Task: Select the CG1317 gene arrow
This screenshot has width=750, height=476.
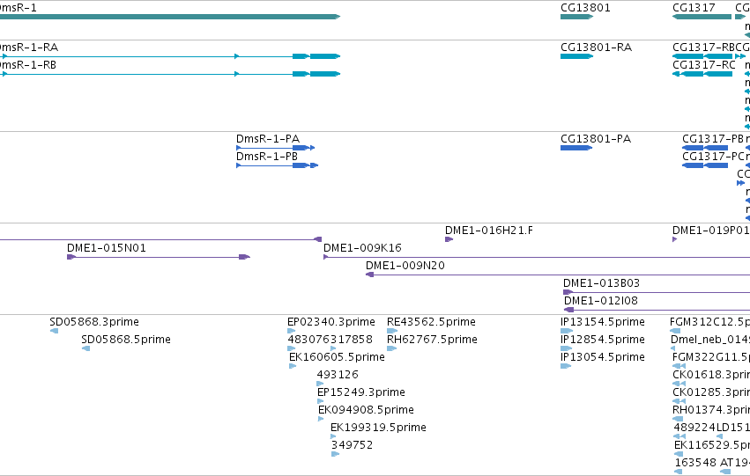Action: (702, 17)
